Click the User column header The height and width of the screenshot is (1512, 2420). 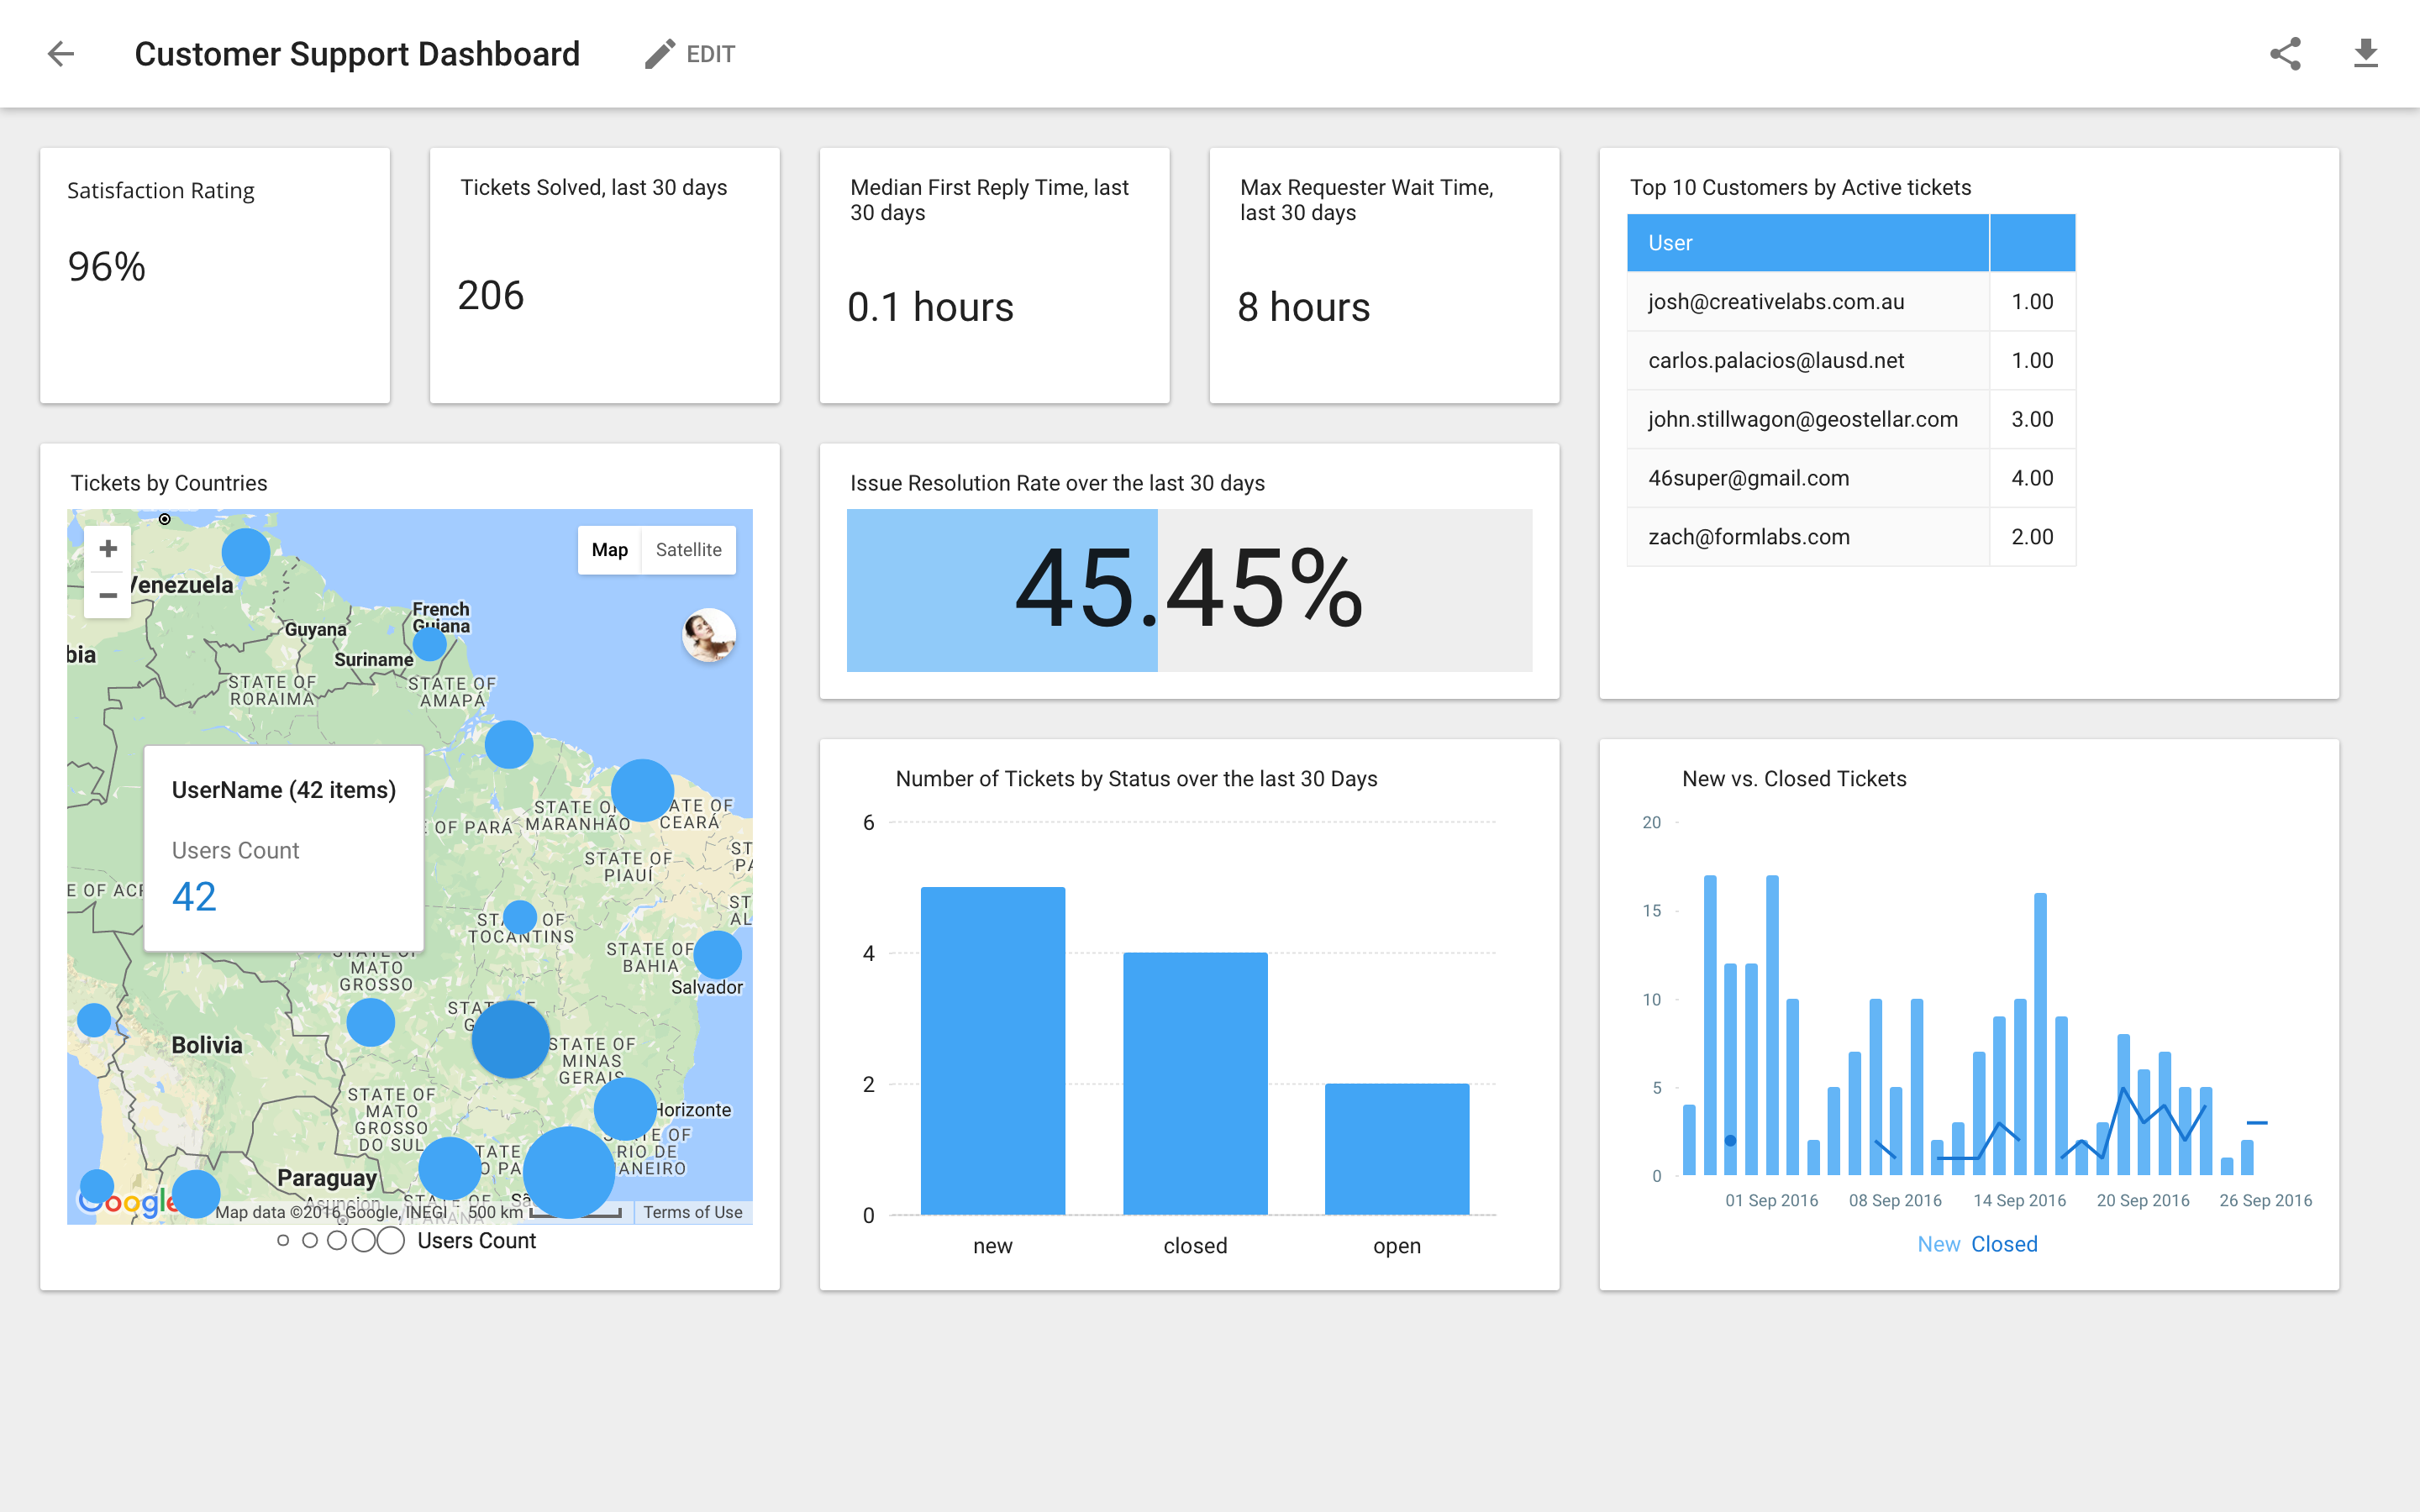pyautogui.click(x=1807, y=243)
